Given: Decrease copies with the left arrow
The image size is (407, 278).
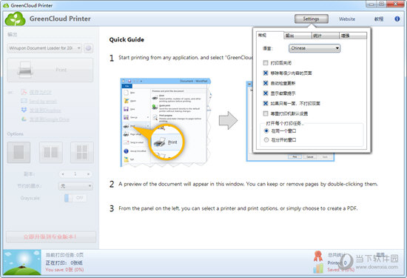Looking at the screenshot, I should click(63, 174).
